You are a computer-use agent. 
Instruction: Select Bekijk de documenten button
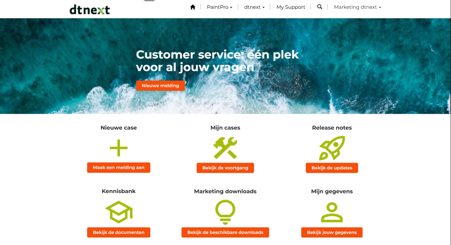click(118, 232)
